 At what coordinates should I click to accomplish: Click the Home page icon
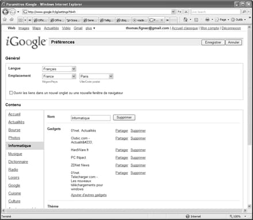point(185,20)
